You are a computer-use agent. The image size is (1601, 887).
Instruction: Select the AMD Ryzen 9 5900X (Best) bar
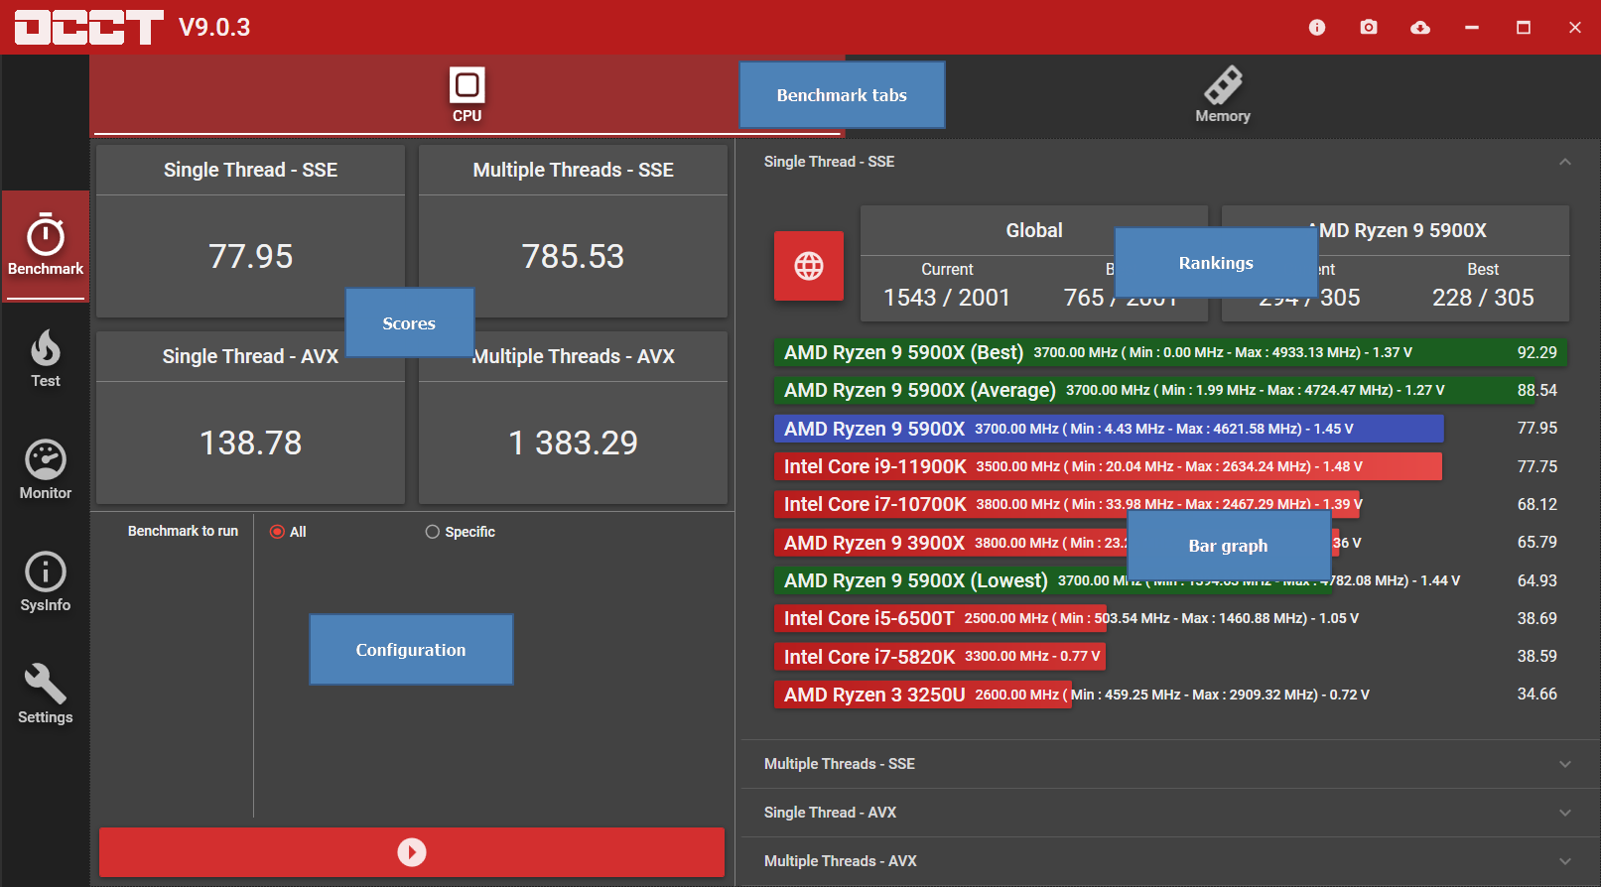(x=1171, y=352)
